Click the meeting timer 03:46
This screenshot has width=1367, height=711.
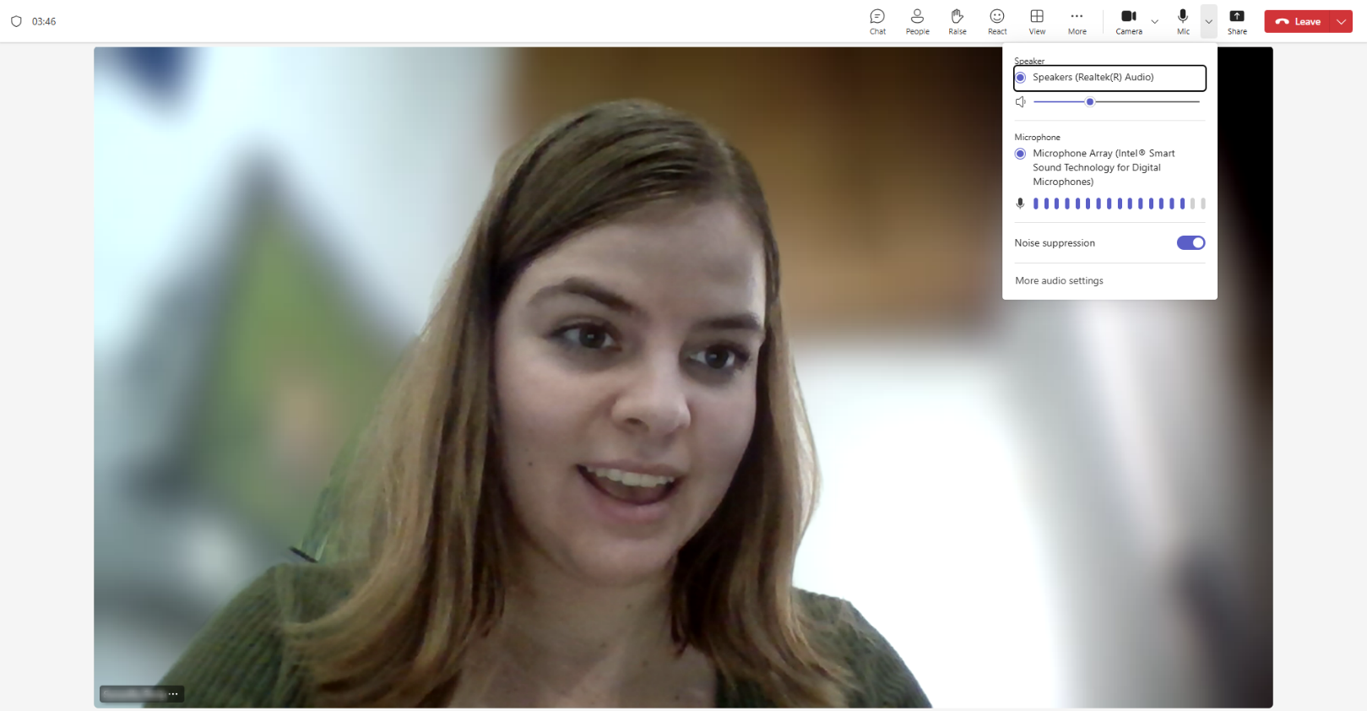click(x=44, y=22)
